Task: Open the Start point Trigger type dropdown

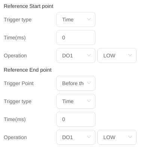Action: pyautogui.click(x=76, y=19)
